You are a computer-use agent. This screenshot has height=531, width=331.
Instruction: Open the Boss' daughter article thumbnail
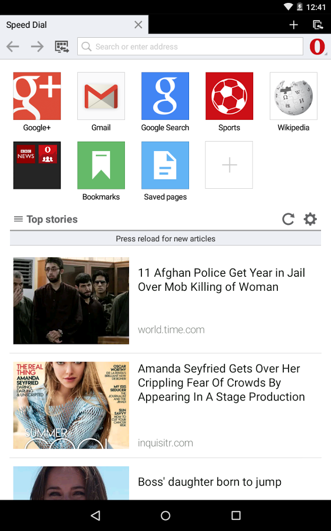coord(71,483)
